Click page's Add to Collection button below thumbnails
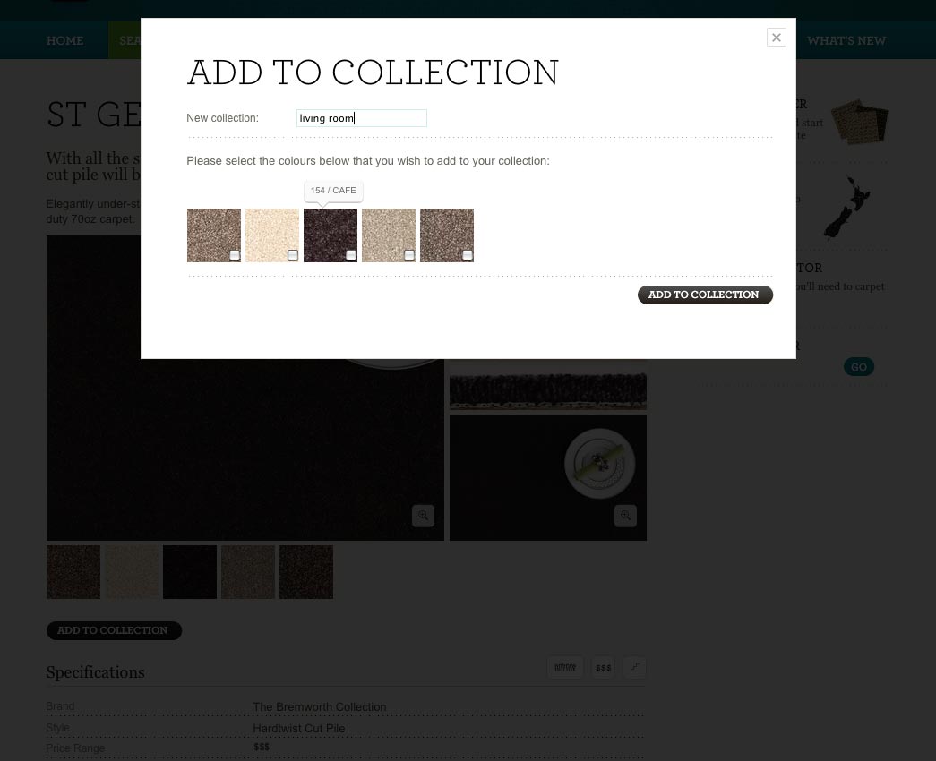This screenshot has width=936, height=761. pos(114,630)
